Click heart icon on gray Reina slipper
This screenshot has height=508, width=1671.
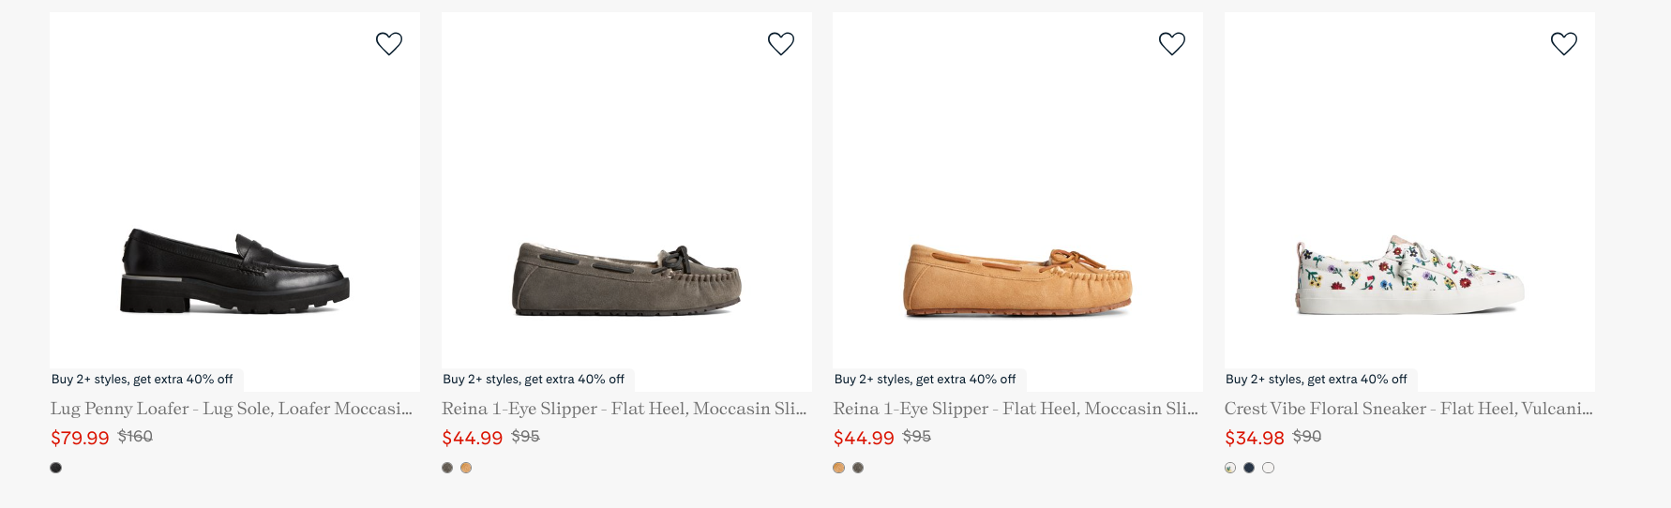point(780,44)
